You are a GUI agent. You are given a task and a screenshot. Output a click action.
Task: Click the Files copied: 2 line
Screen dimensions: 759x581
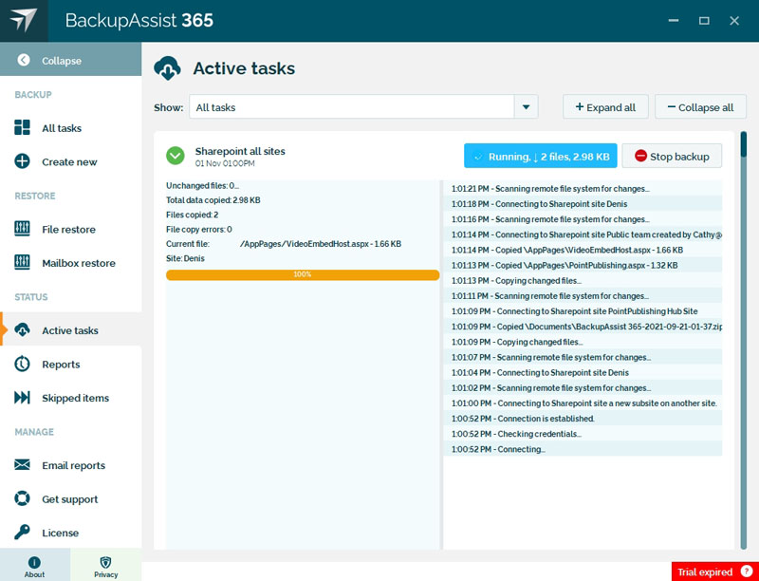tap(193, 215)
